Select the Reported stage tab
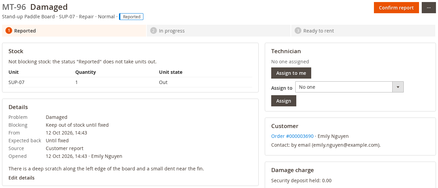The width and height of the screenshot is (438, 188). [74, 30]
